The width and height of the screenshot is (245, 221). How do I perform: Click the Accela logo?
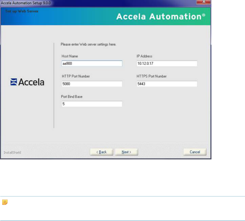tap(27, 82)
